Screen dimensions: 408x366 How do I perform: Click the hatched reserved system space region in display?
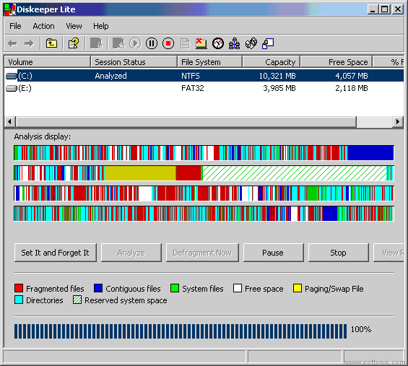point(295,173)
